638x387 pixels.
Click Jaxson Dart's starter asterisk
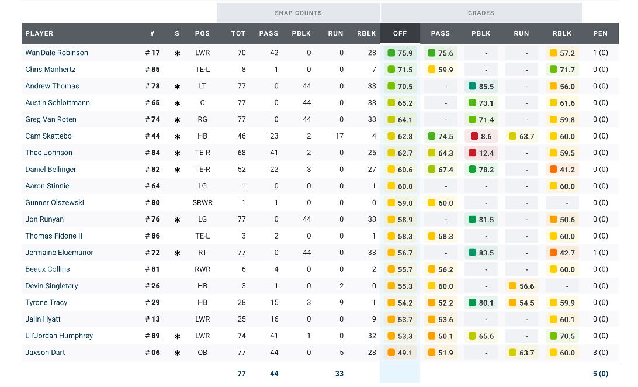pos(177,353)
